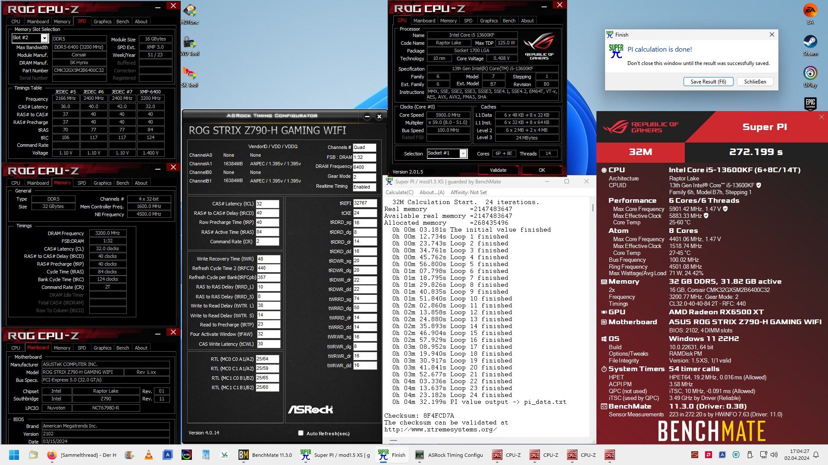This screenshot has height=465, width=828.
Task: Switch to Finish dialog taskbar item
Action: 392,455
